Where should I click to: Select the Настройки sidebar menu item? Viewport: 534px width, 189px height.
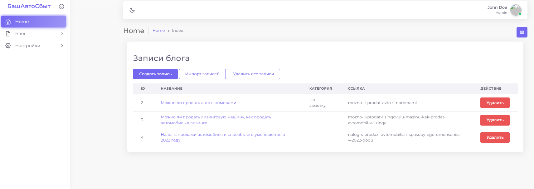[28, 46]
